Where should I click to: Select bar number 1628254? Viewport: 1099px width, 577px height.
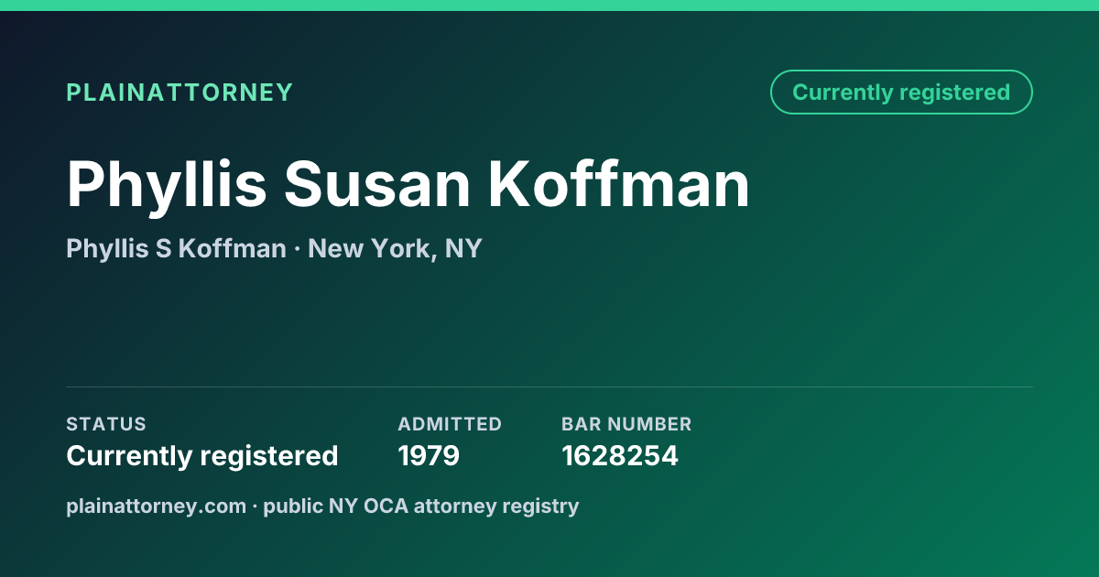coord(620,456)
